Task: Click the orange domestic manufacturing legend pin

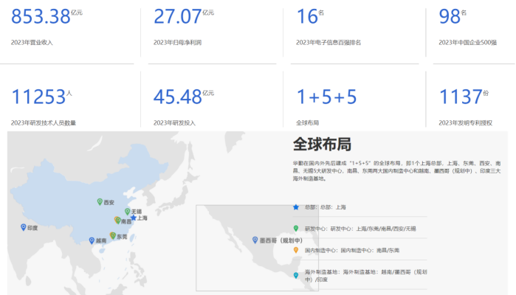Action: (296, 251)
